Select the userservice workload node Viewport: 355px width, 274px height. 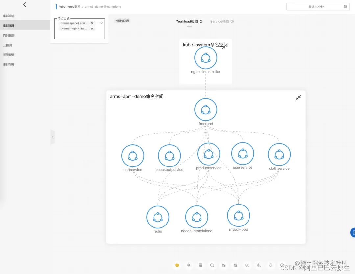pos(243,153)
